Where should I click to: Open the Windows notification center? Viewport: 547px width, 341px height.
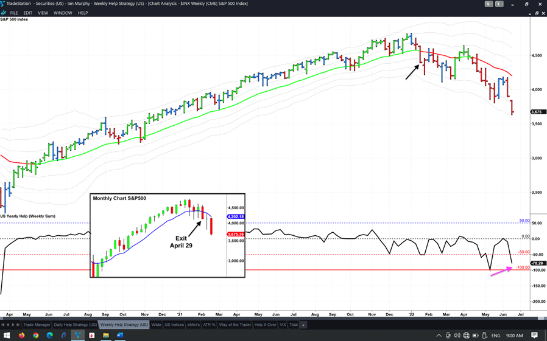tap(534, 335)
